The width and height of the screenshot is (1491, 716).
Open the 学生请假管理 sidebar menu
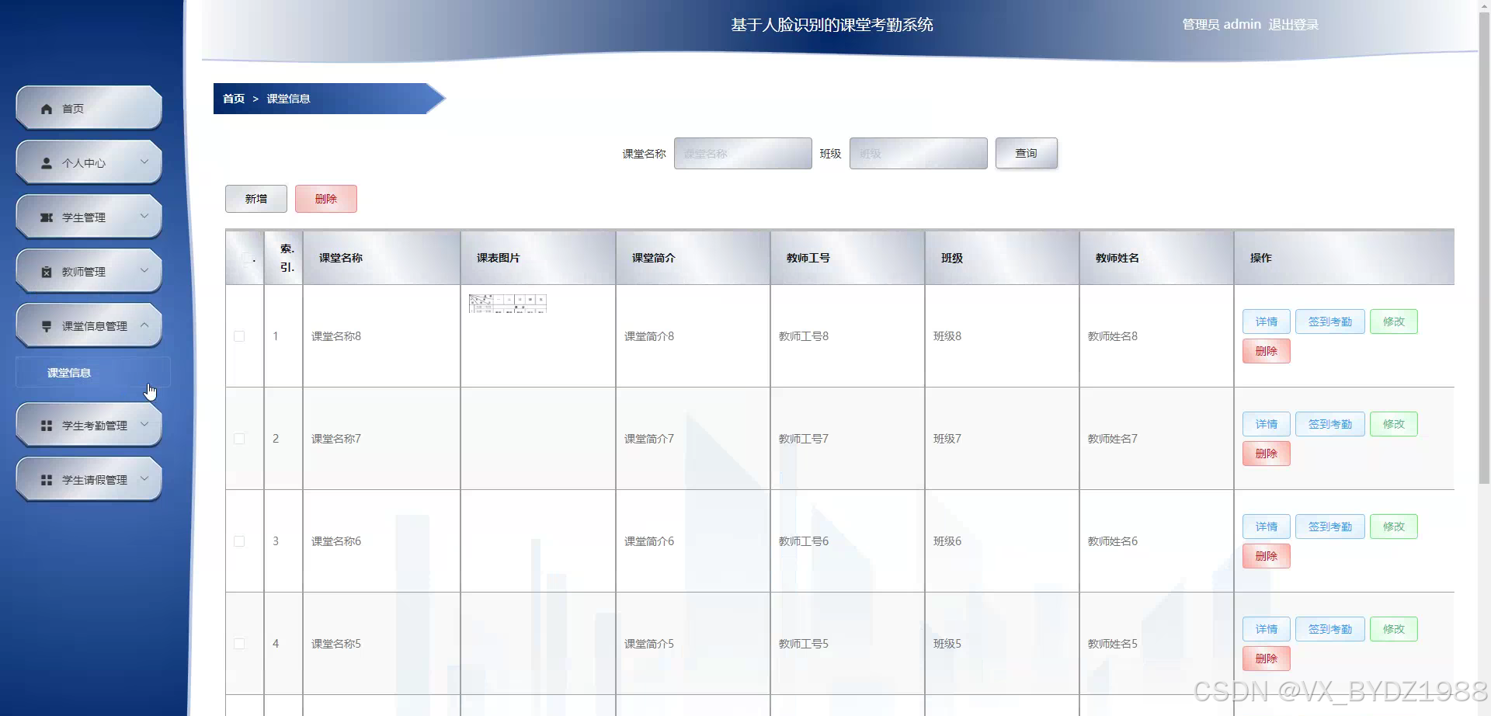click(x=89, y=479)
